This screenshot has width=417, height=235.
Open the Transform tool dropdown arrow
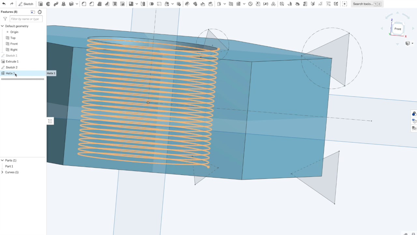click(173, 4)
